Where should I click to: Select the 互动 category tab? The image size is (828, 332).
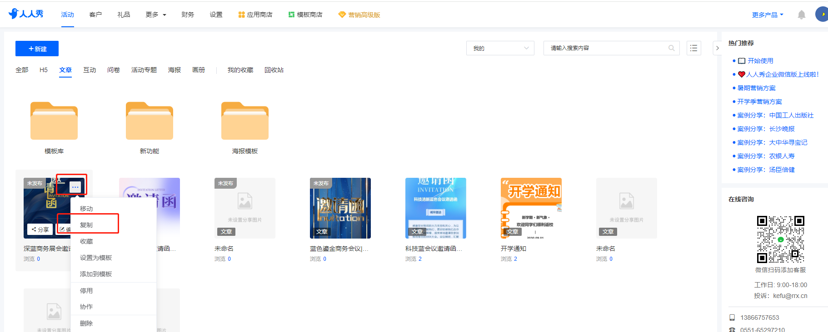coord(90,70)
